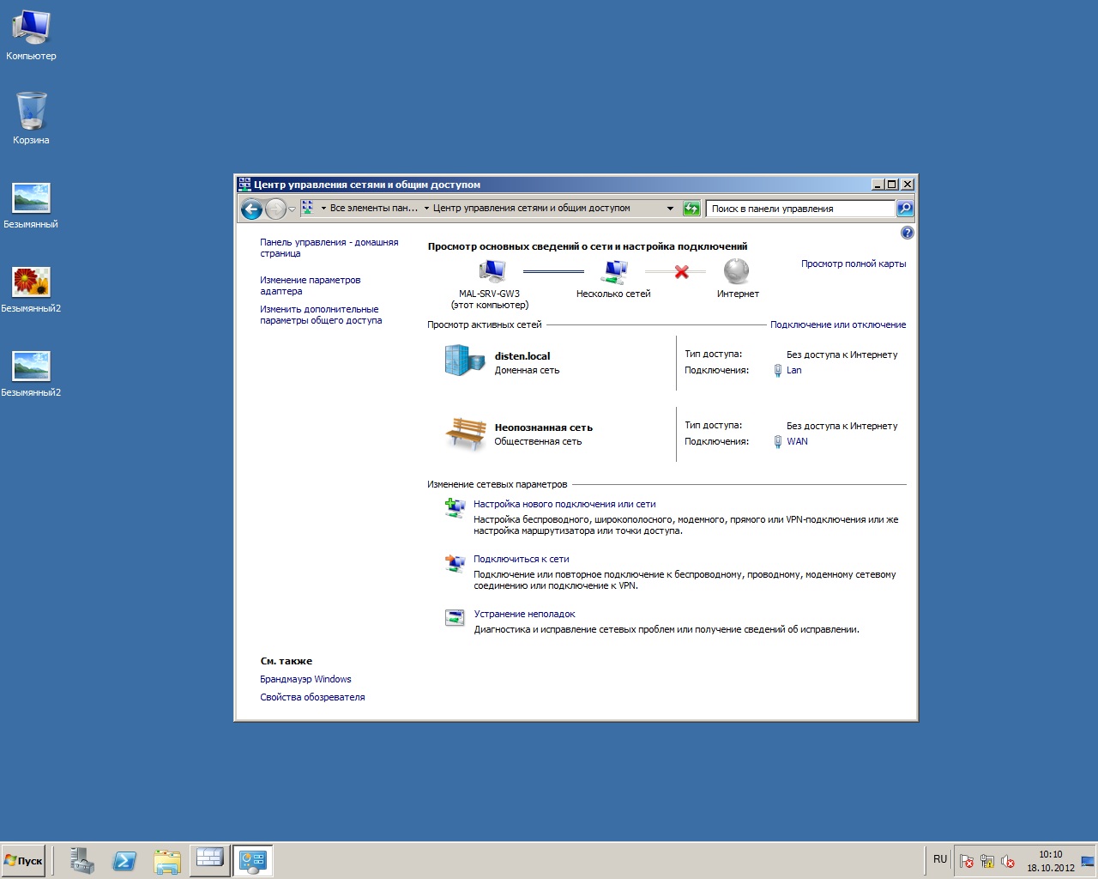Image resolution: width=1098 pixels, height=879 pixels.
Task: Open Help via the blue question mark
Action: pyautogui.click(x=908, y=233)
